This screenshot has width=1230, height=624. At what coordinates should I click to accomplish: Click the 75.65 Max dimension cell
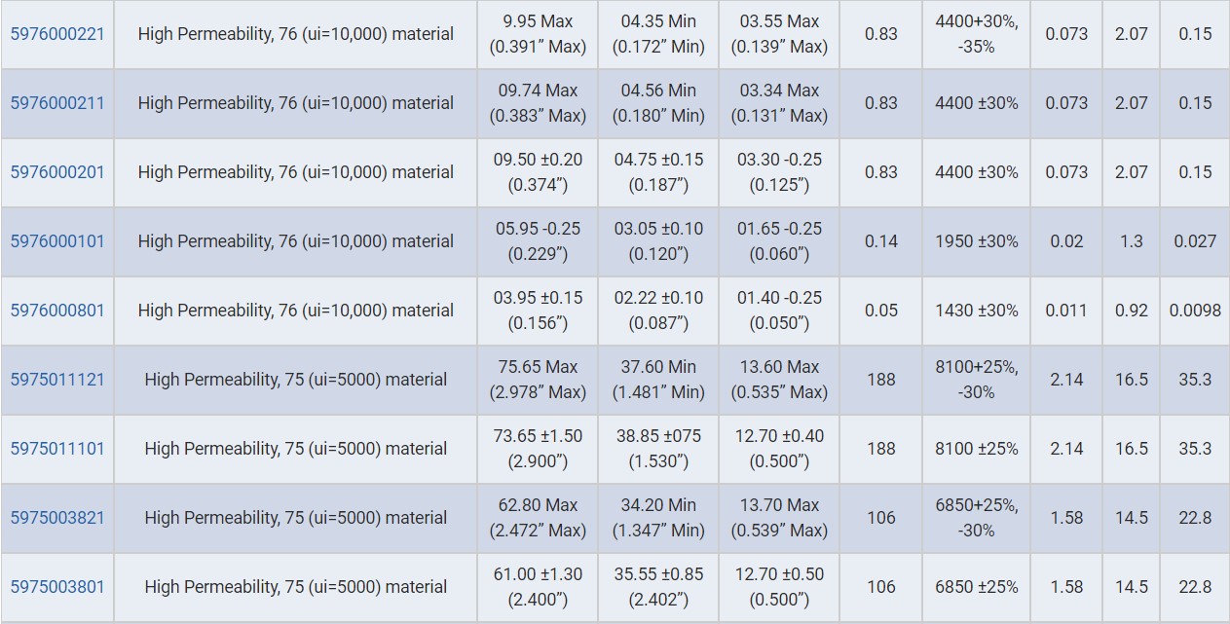point(538,380)
